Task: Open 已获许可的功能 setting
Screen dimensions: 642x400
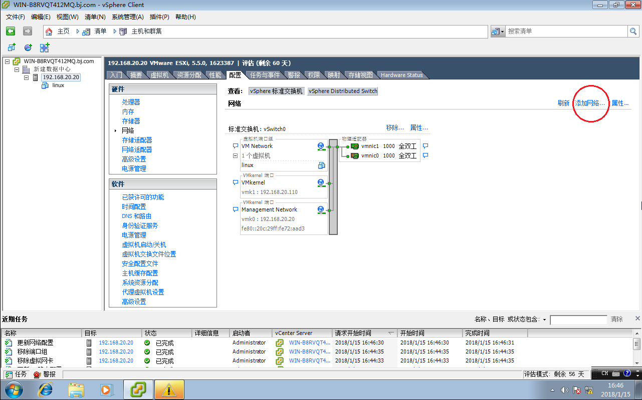Action: (143, 197)
